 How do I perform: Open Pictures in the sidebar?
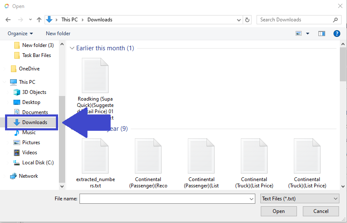pos(27,143)
